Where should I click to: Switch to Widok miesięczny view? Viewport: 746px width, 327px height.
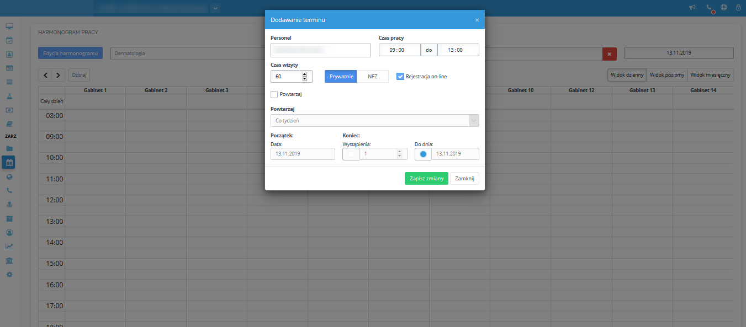tap(711, 75)
